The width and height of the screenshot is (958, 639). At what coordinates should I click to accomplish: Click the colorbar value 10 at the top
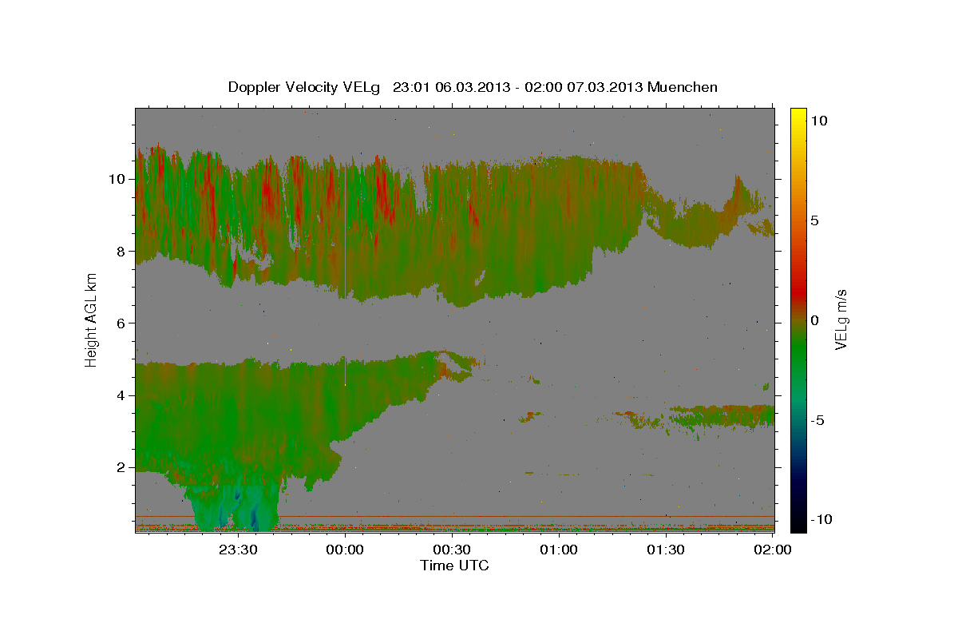[819, 120]
